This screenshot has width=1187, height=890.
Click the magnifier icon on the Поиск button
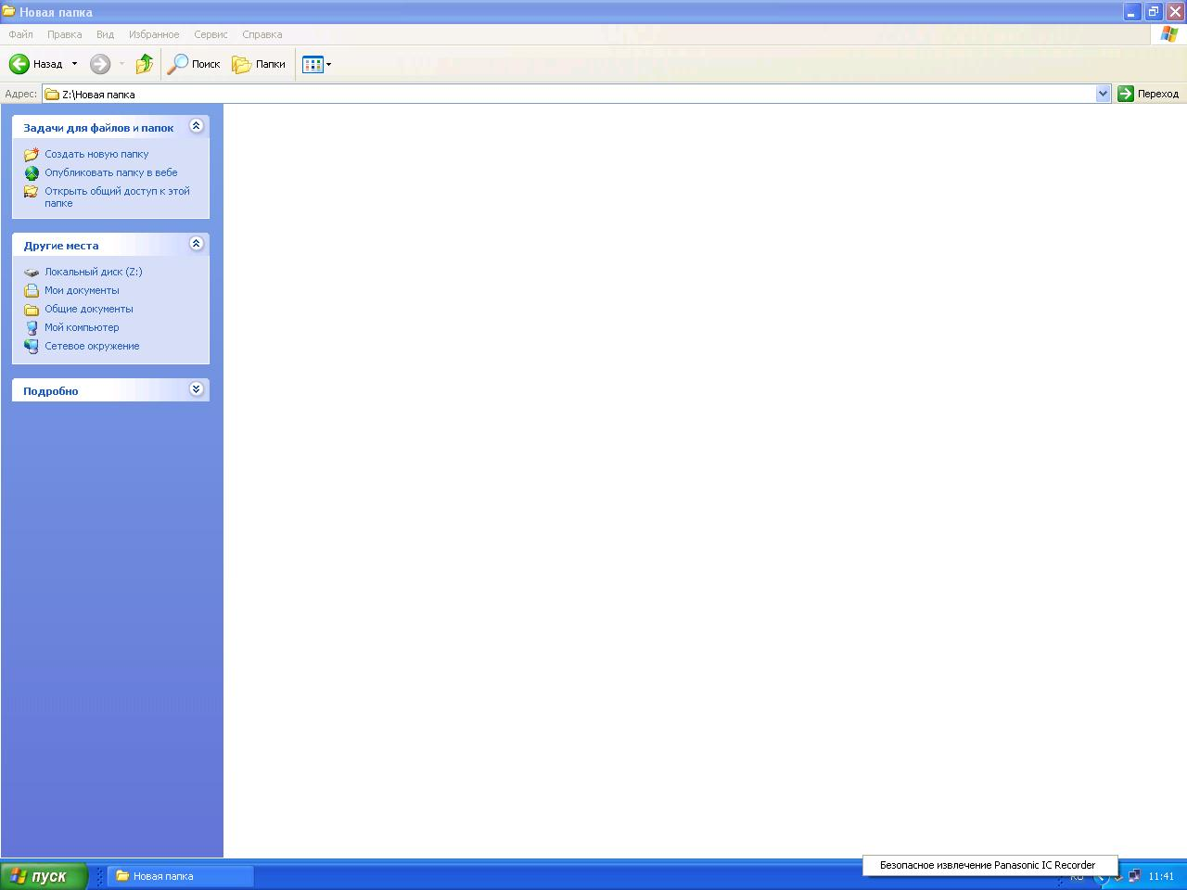[177, 64]
